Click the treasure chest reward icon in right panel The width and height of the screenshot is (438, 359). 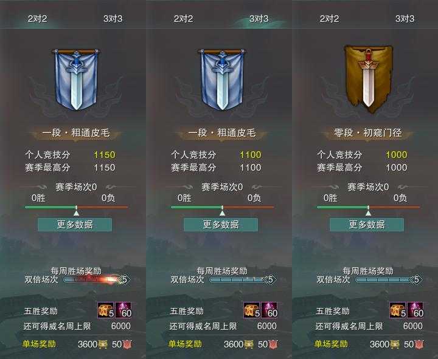[398, 310]
